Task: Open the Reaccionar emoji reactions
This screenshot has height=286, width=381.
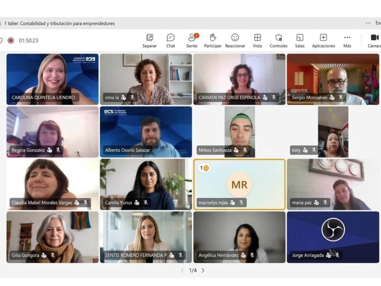Action: 235,38
